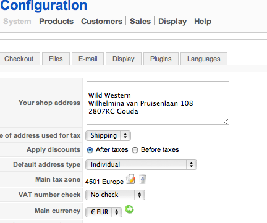This screenshot has width=267, height=223.
Task: Open the Plugins tab
Action: click(x=161, y=59)
